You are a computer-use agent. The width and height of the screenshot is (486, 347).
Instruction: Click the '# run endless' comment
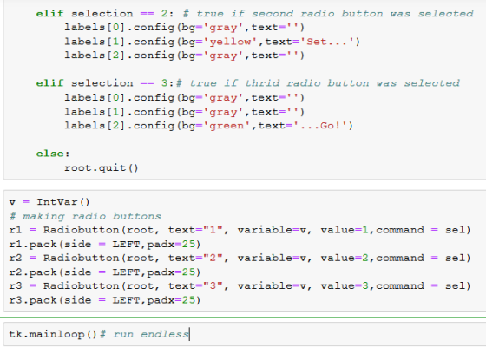point(144,334)
